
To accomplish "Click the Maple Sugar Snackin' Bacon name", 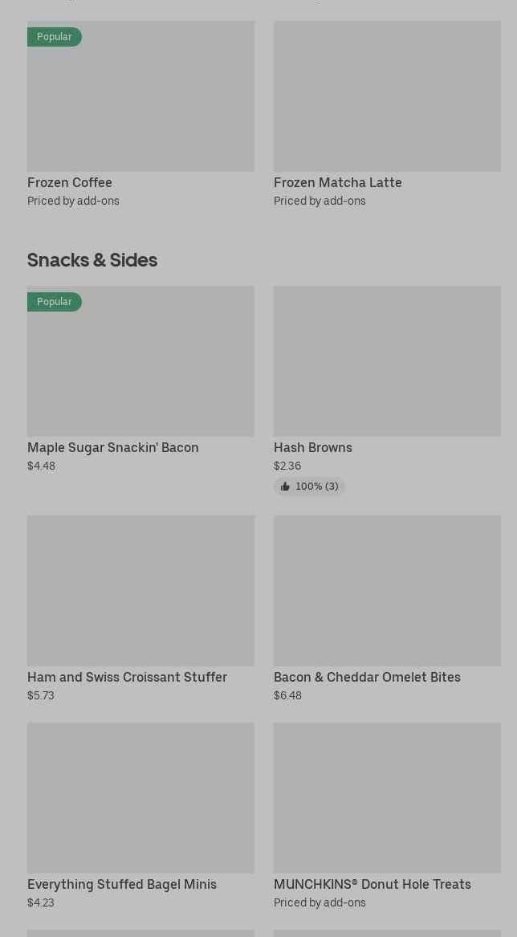I will point(113,447).
